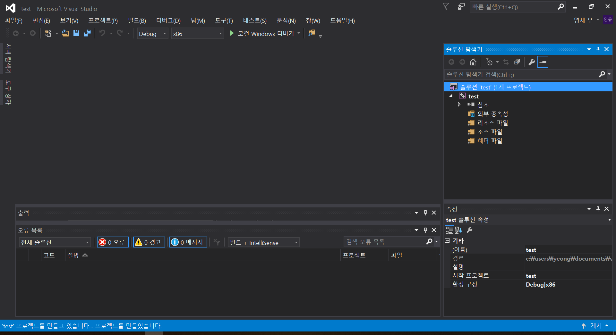Click the Solution Explorer back arrow icon
Viewport: 616px width, 335px height.
point(451,62)
